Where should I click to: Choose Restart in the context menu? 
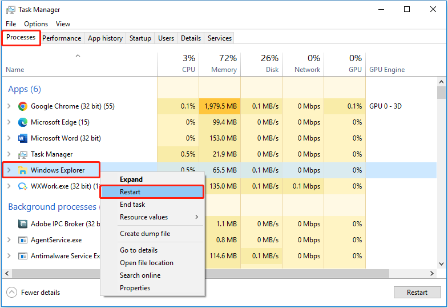tap(152, 192)
